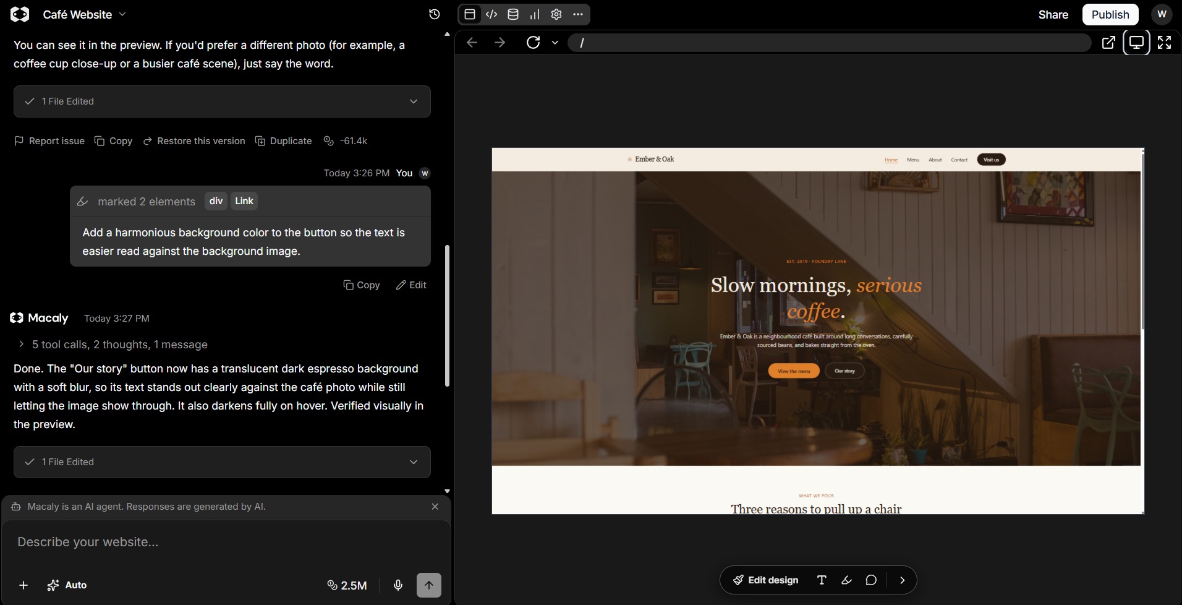Screen dimensions: 1182x605
Task: Click the Link element tag chip
Action: pos(244,201)
